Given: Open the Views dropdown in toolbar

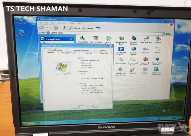Looking at the screenshot, I should (98, 29).
